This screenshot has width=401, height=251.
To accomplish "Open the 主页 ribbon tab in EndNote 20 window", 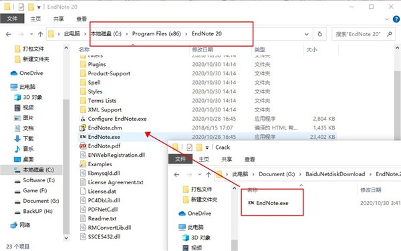I will click(x=35, y=19).
